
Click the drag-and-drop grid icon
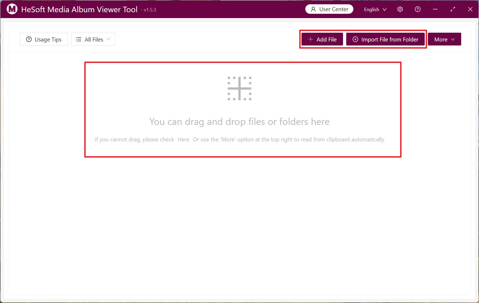point(240,89)
